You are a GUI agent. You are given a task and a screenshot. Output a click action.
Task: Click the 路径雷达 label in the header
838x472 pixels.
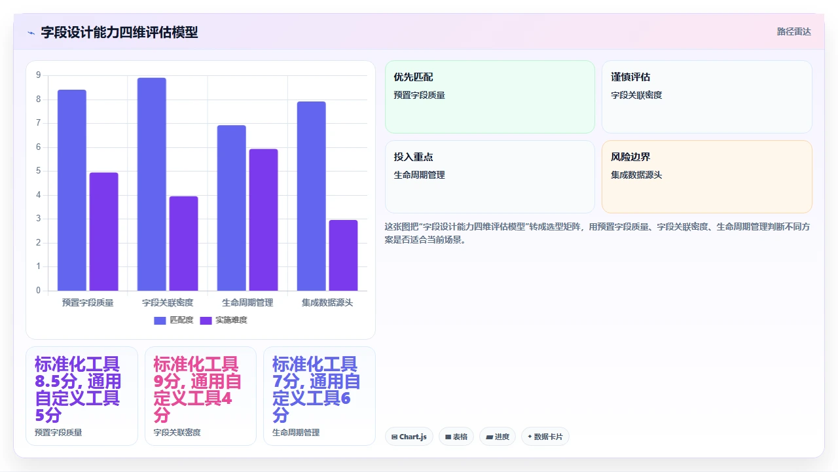(x=793, y=31)
